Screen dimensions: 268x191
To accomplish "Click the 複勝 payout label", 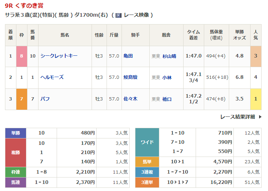I will pos(16,152).
